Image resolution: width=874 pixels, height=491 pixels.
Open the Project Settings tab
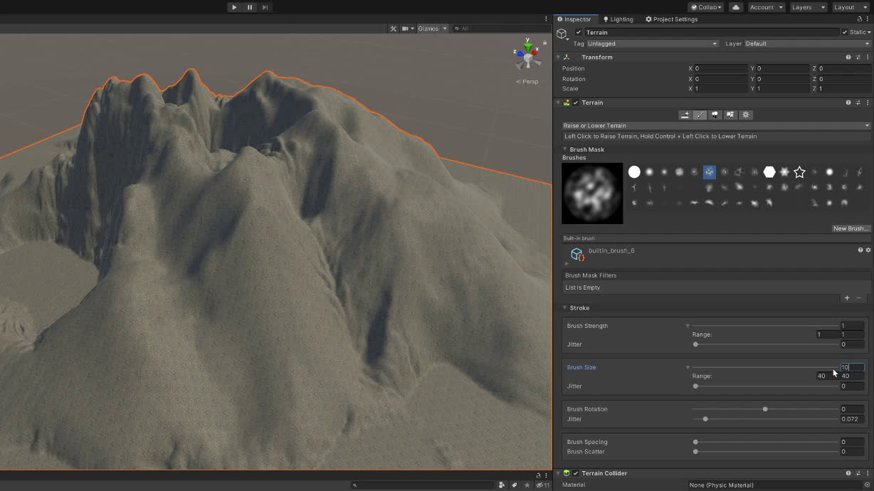tap(671, 19)
